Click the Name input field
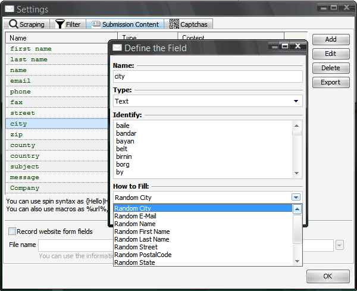The image size is (357, 291). [x=208, y=77]
